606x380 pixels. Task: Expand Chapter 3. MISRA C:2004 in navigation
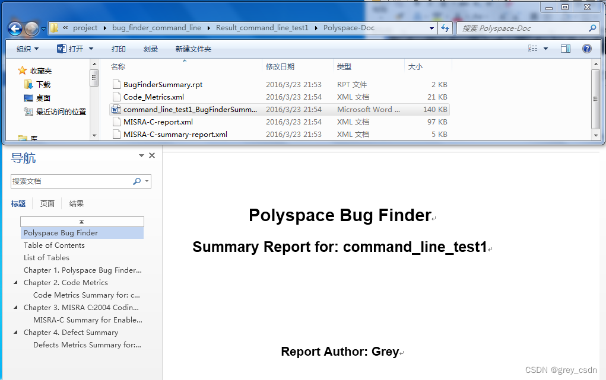tap(16, 307)
